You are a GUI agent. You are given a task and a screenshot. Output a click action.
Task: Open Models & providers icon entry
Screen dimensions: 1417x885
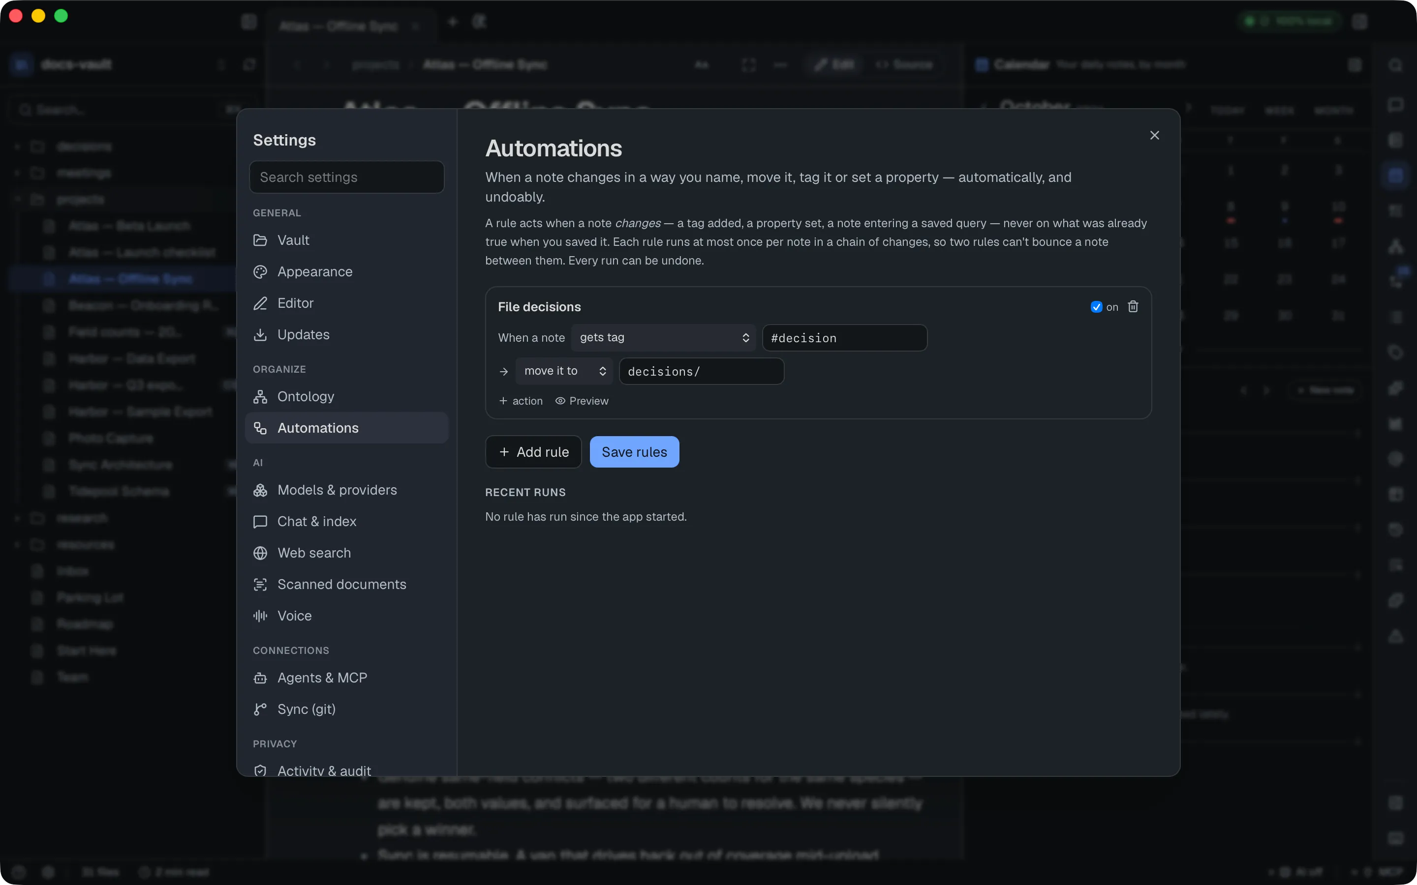click(260, 490)
